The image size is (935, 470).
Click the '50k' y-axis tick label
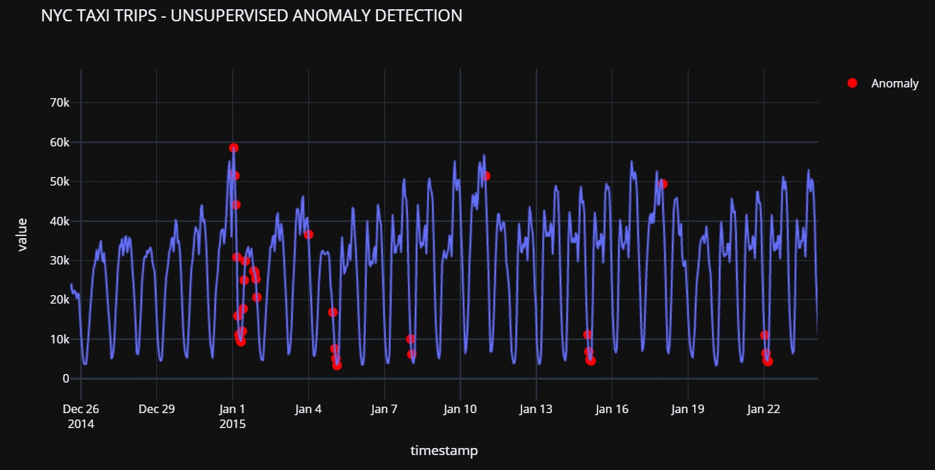[x=60, y=182]
